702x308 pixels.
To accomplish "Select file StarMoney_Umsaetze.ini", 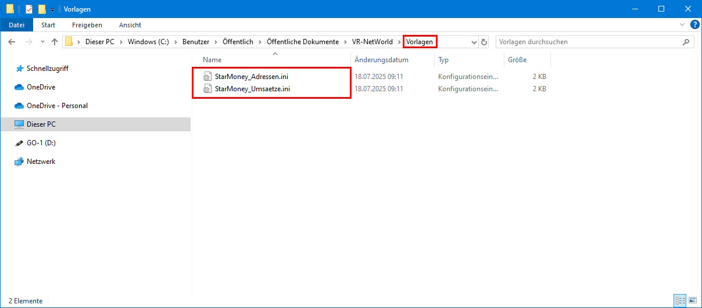I will (253, 89).
